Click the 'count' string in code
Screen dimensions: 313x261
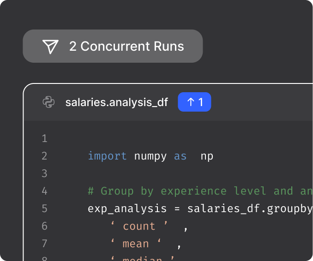click(x=138, y=226)
